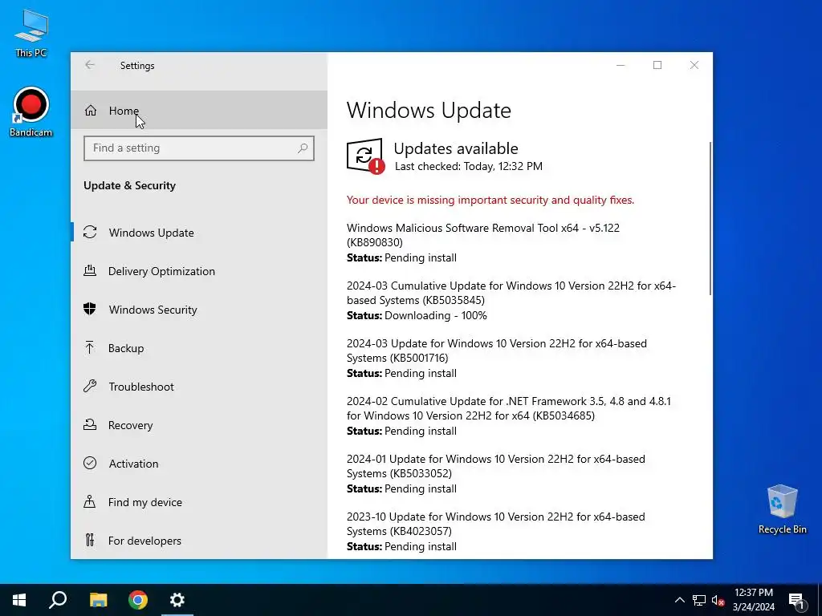The width and height of the screenshot is (822, 616).
Task: Open the taskbar clock and date
Action: [x=753, y=600]
